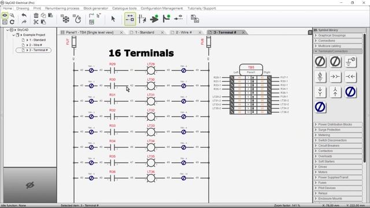This screenshot has height=208, width=370.
Task: Select the pointer arrow tool
Action: tap(113, 19)
